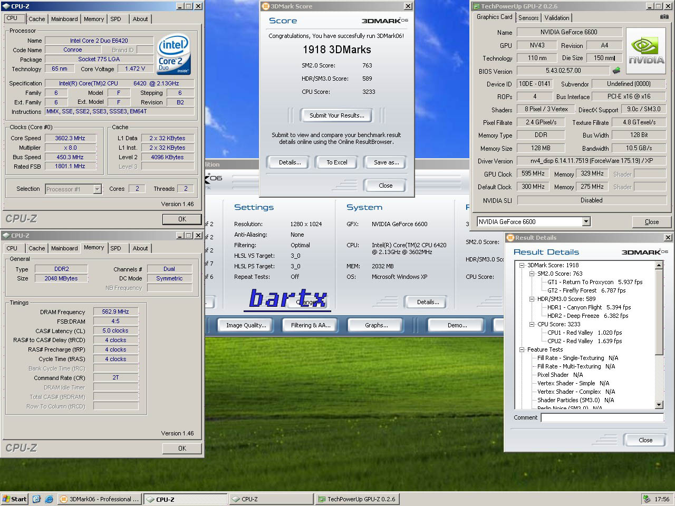Viewport: 675px width, 506px height.
Task: Launch Internet Explorer from quick launch
Action: click(x=49, y=499)
